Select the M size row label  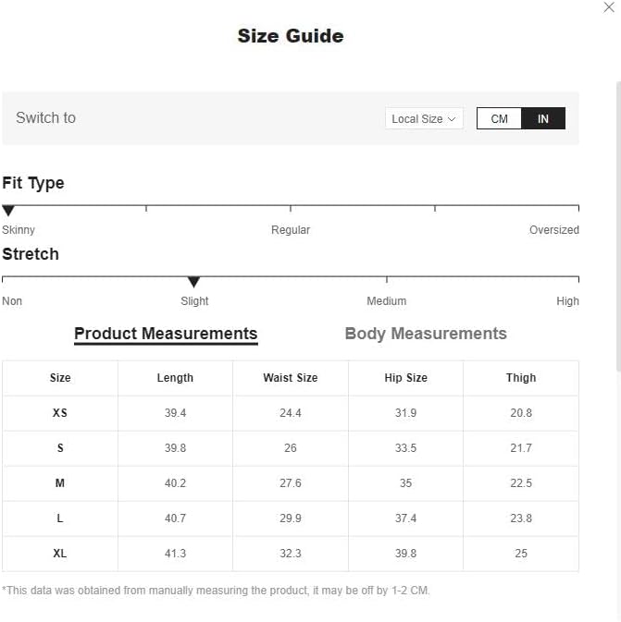(60, 483)
